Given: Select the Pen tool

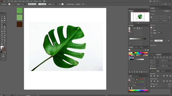Looking at the screenshot, I should (x=2, y=21).
